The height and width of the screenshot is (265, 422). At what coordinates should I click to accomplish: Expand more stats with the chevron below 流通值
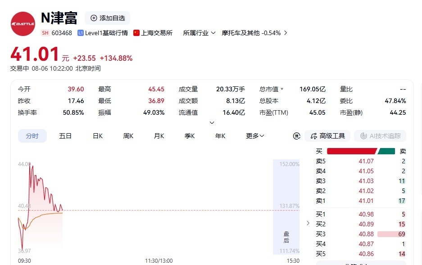tap(212, 122)
